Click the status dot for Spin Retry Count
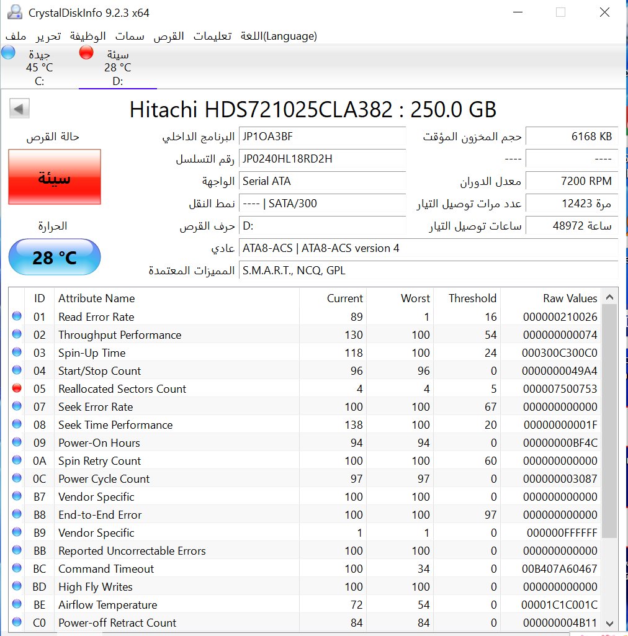The height and width of the screenshot is (636, 628). [17, 460]
